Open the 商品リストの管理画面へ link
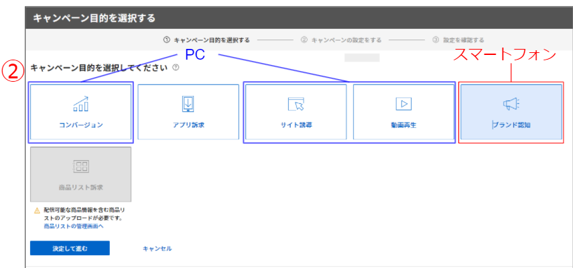The height and width of the screenshot is (268, 573). (74, 226)
